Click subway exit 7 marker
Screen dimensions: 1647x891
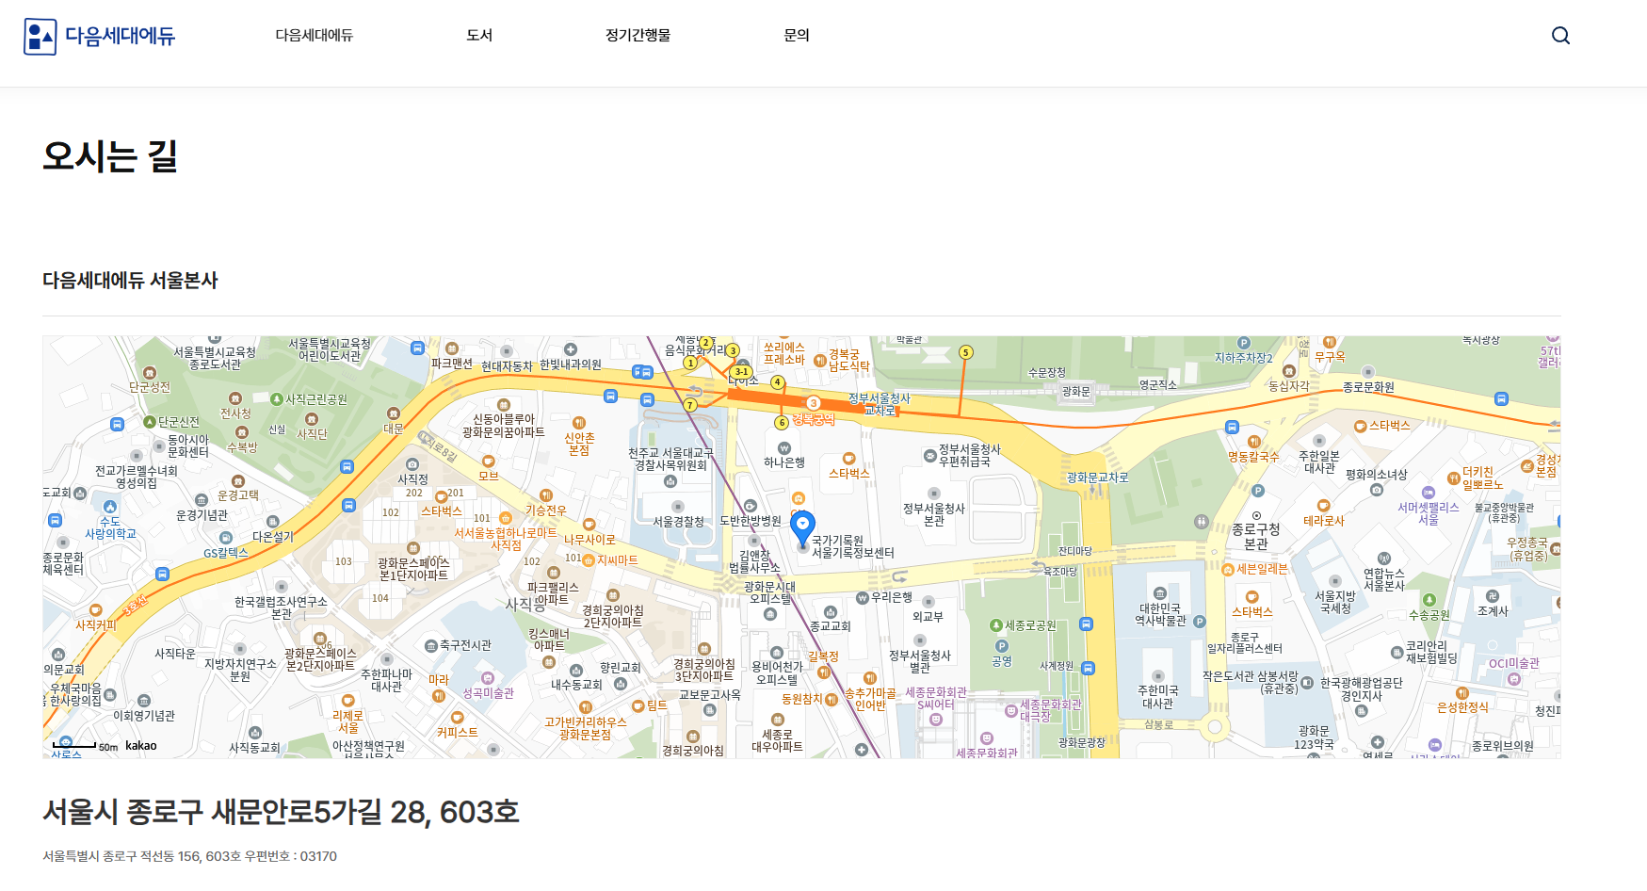click(x=690, y=405)
